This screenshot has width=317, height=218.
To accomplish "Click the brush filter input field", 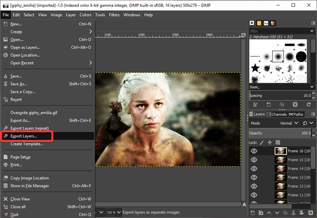I will [279, 31].
